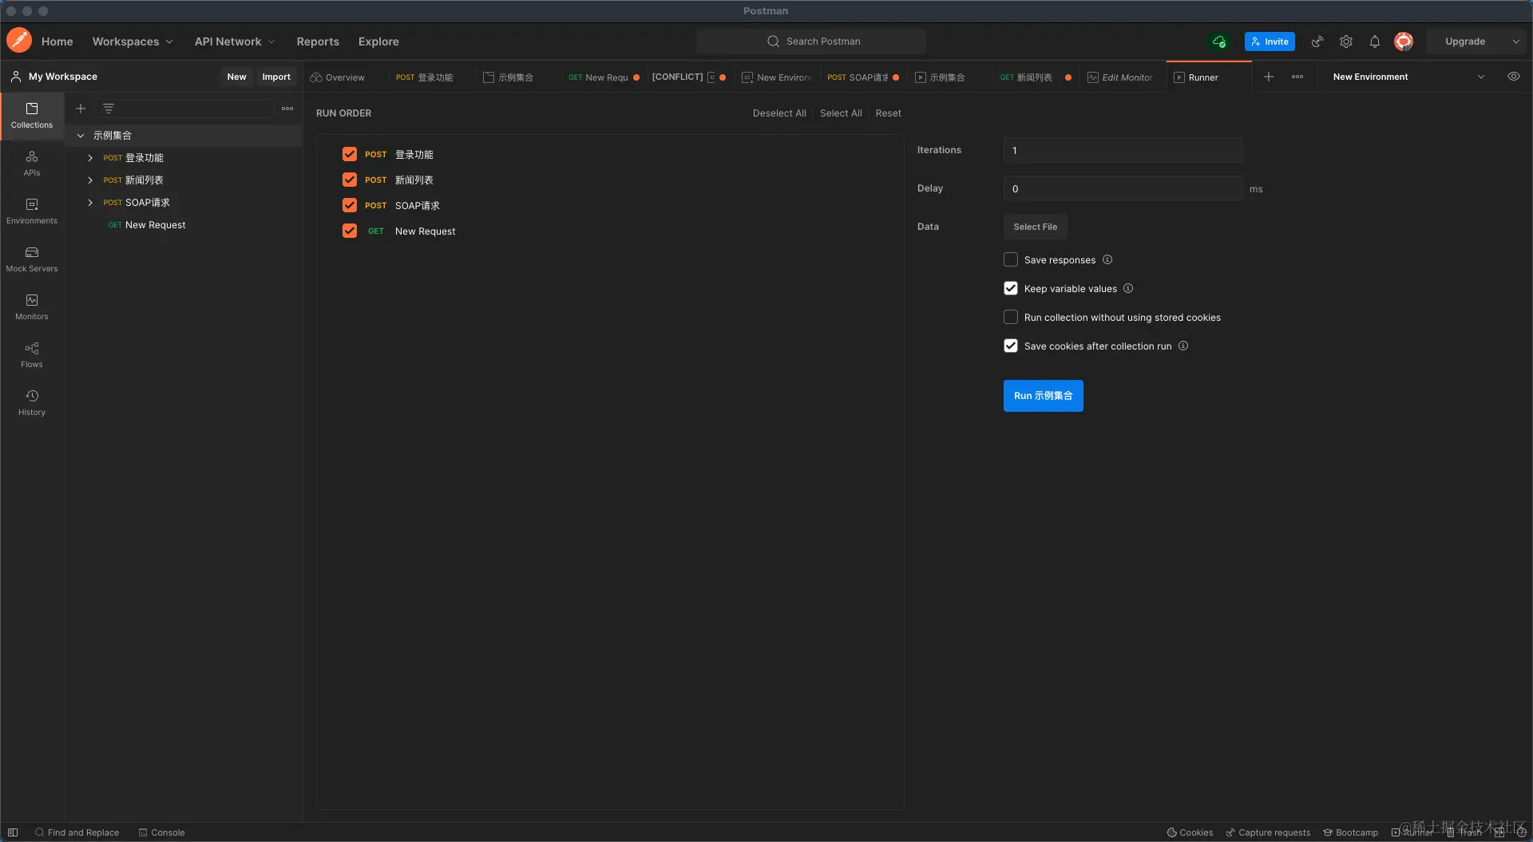1533x842 pixels.
Task: Uncheck the GET New Request run order checkbox
Action: 350,231
